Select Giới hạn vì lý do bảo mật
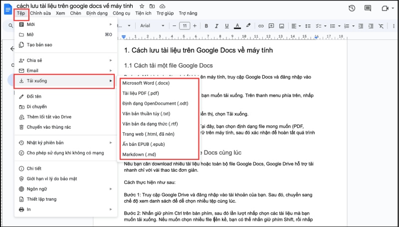 pos(66,179)
